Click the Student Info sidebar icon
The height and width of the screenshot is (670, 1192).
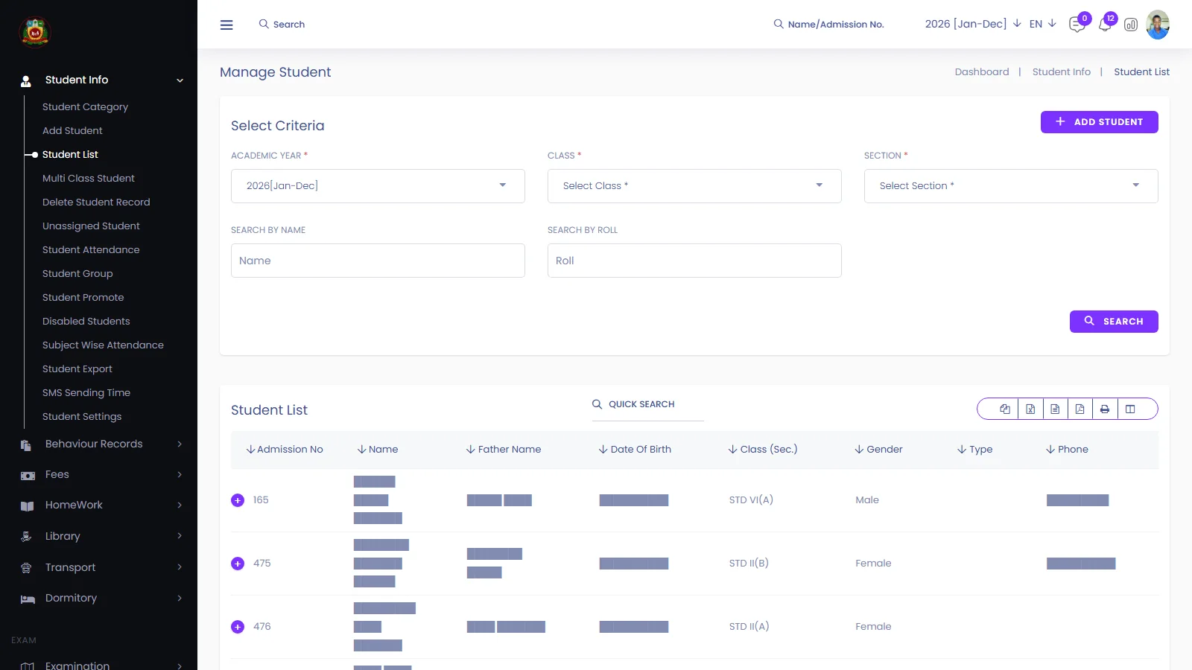(x=26, y=80)
